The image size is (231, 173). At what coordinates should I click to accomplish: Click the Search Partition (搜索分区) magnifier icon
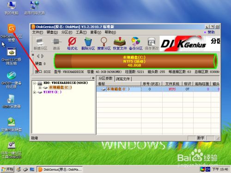pyautogui.click(x=104, y=44)
